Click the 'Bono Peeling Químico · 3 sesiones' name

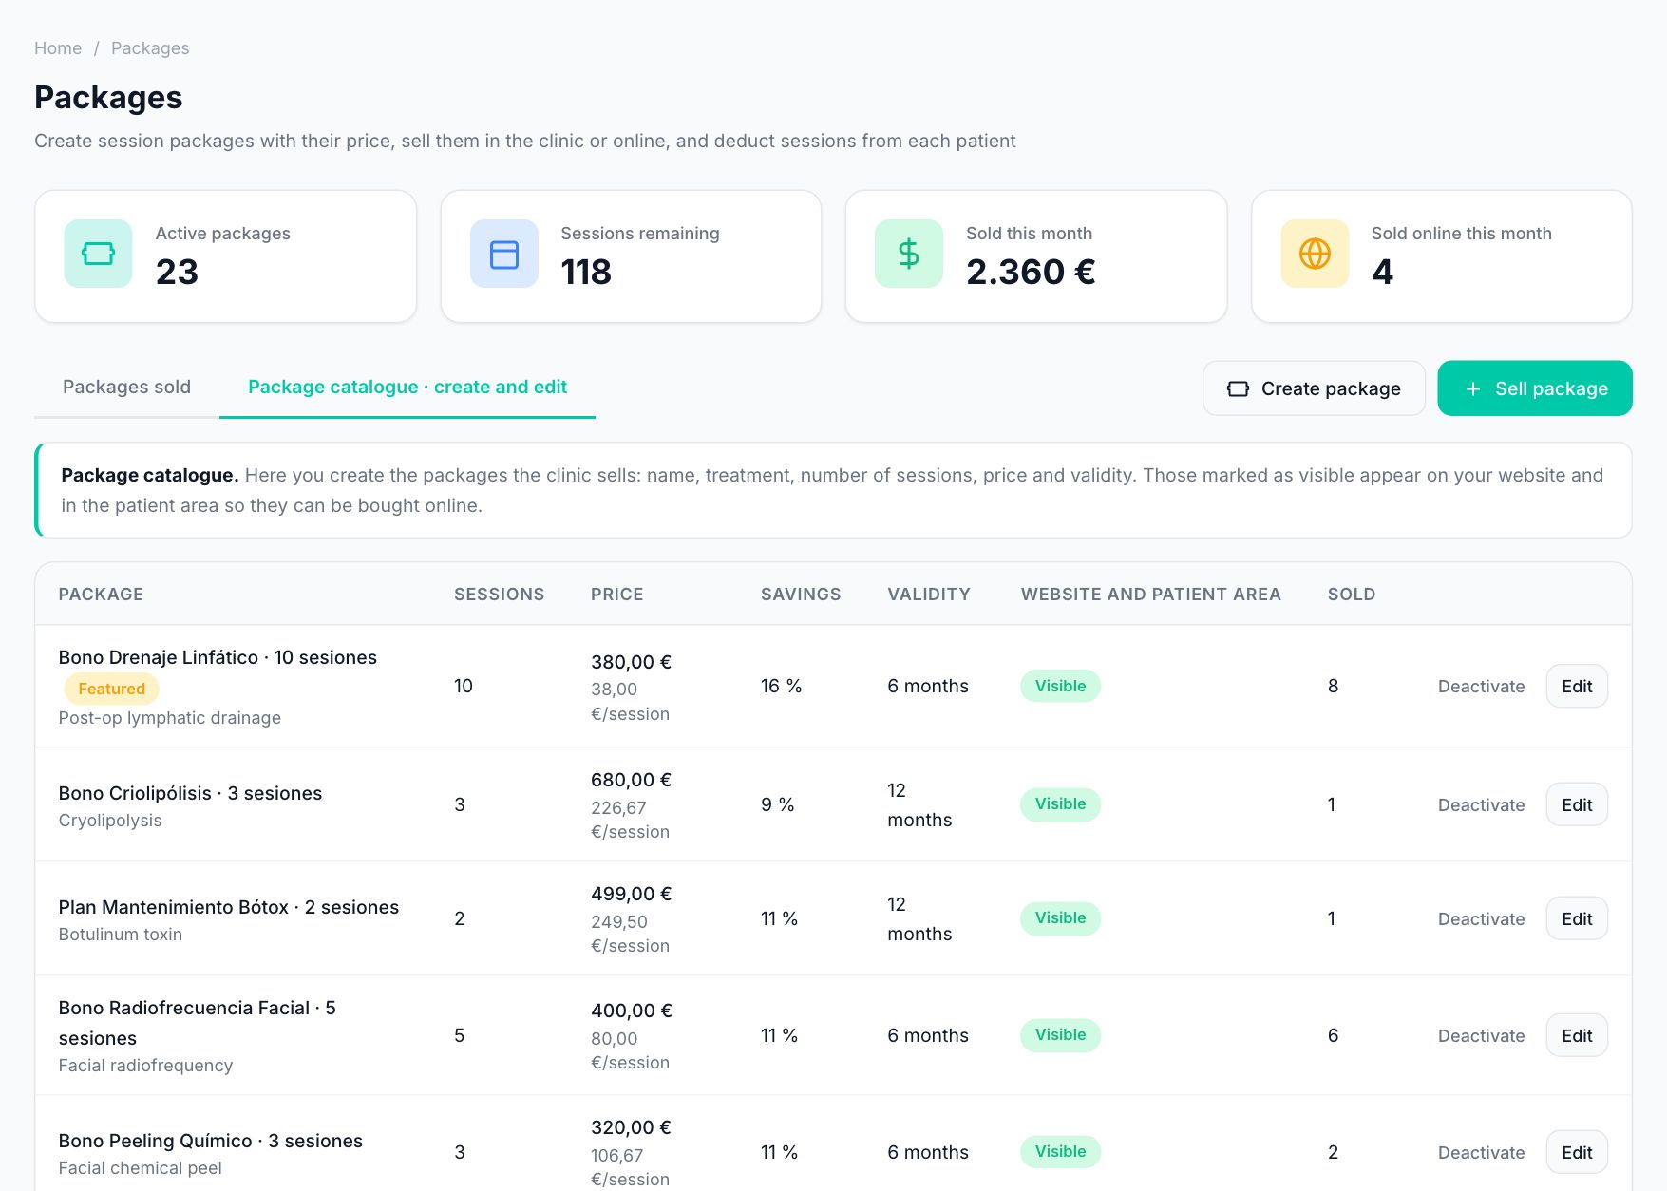pyautogui.click(x=210, y=1141)
